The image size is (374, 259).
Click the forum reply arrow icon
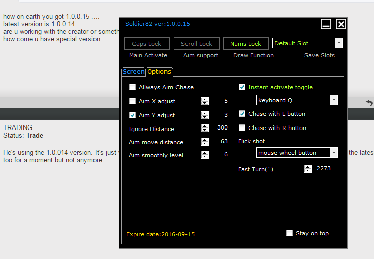(369, 103)
